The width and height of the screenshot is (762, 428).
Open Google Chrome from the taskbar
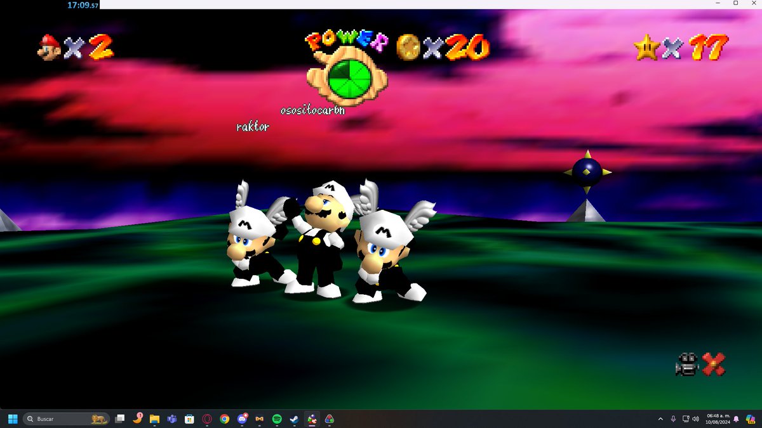pos(224,419)
